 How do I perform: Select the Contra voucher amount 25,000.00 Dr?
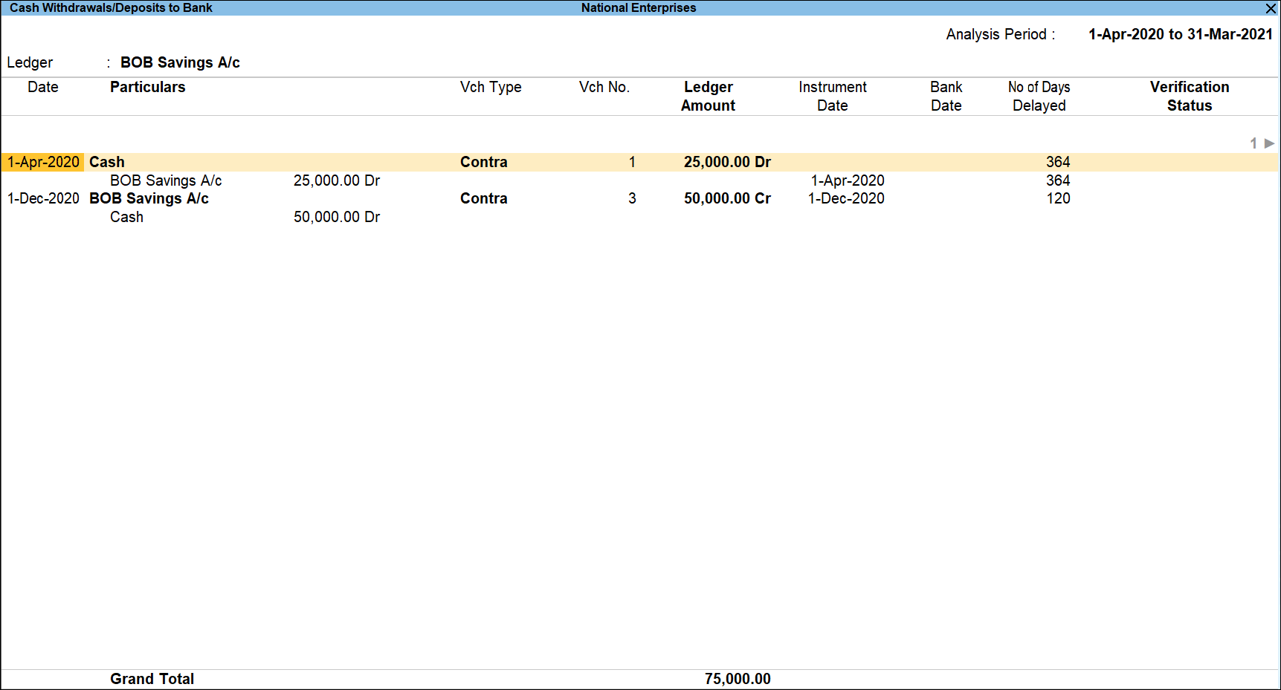coord(726,161)
